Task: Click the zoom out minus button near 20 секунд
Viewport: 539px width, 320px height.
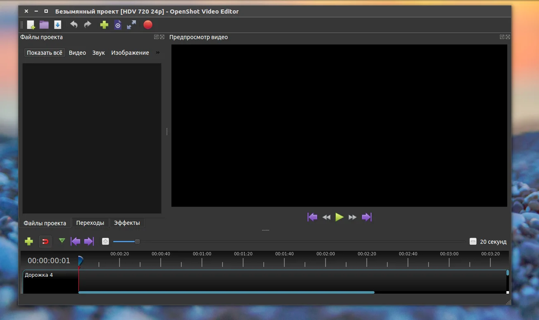Action: click(x=473, y=242)
